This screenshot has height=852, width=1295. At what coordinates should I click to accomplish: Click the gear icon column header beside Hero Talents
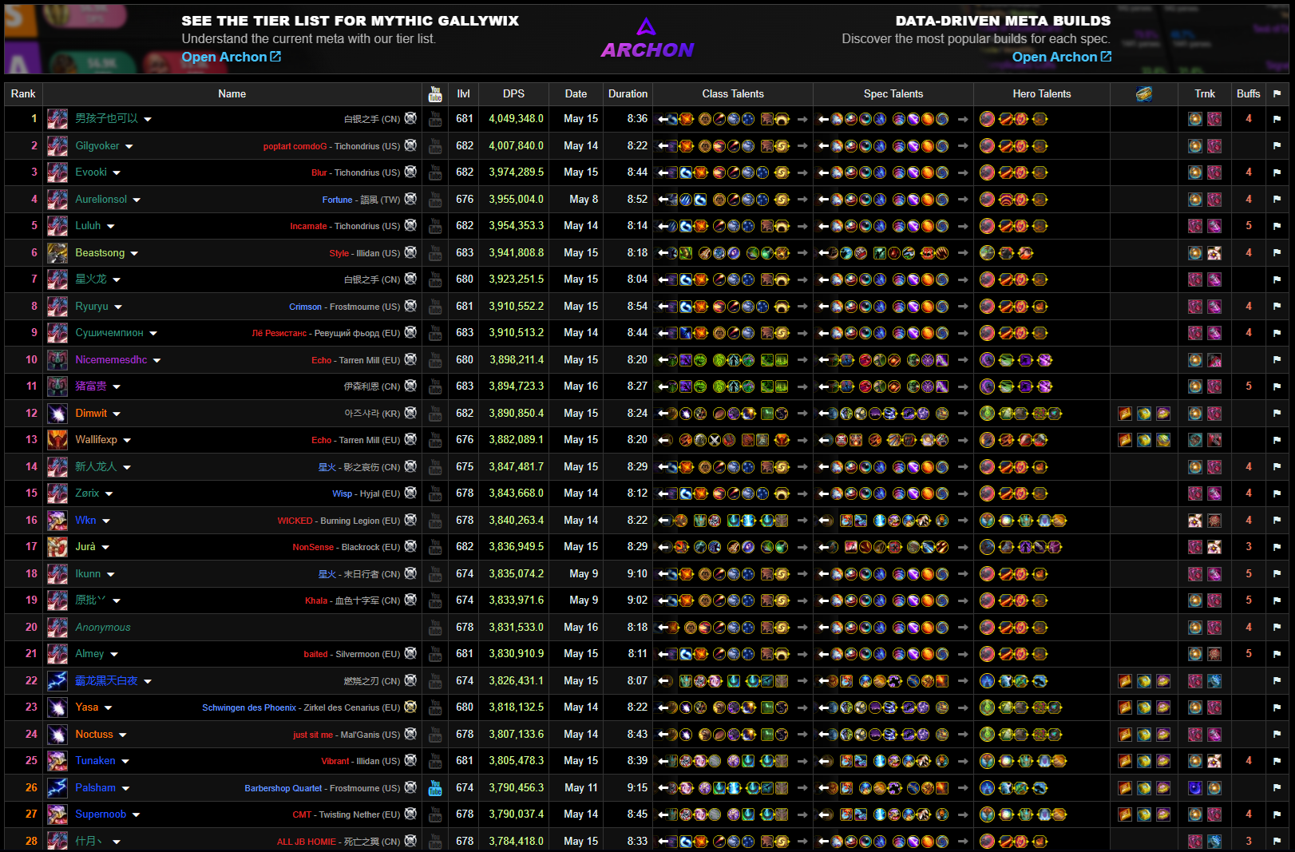pyautogui.click(x=1143, y=94)
